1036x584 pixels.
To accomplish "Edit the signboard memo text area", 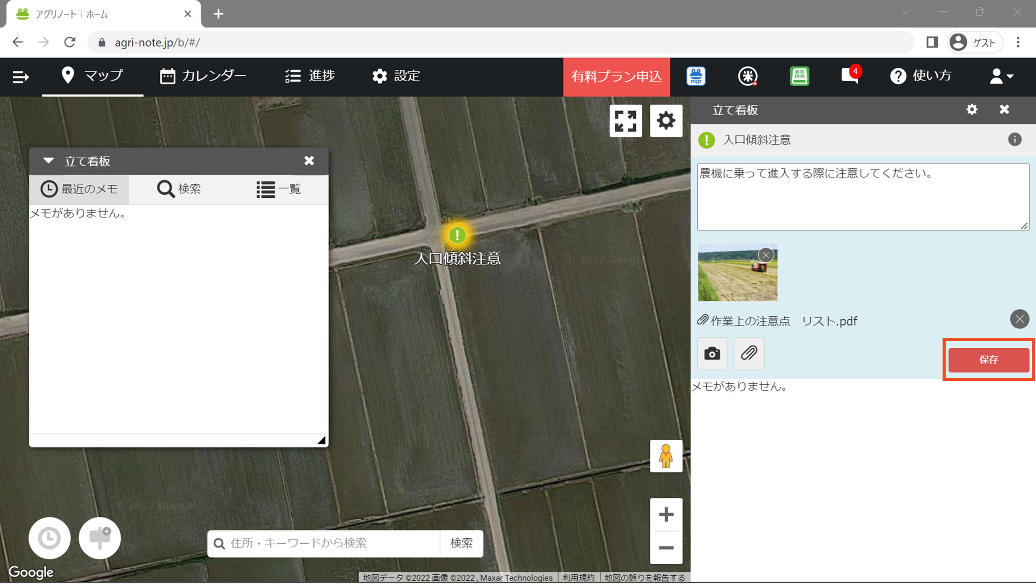I will pyautogui.click(x=863, y=197).
